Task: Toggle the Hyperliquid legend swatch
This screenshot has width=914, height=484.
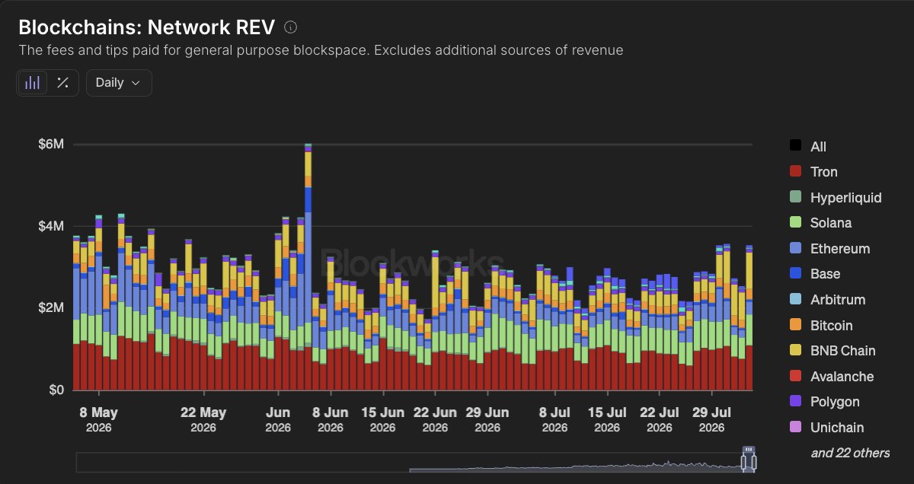Action: click(795, 197)
